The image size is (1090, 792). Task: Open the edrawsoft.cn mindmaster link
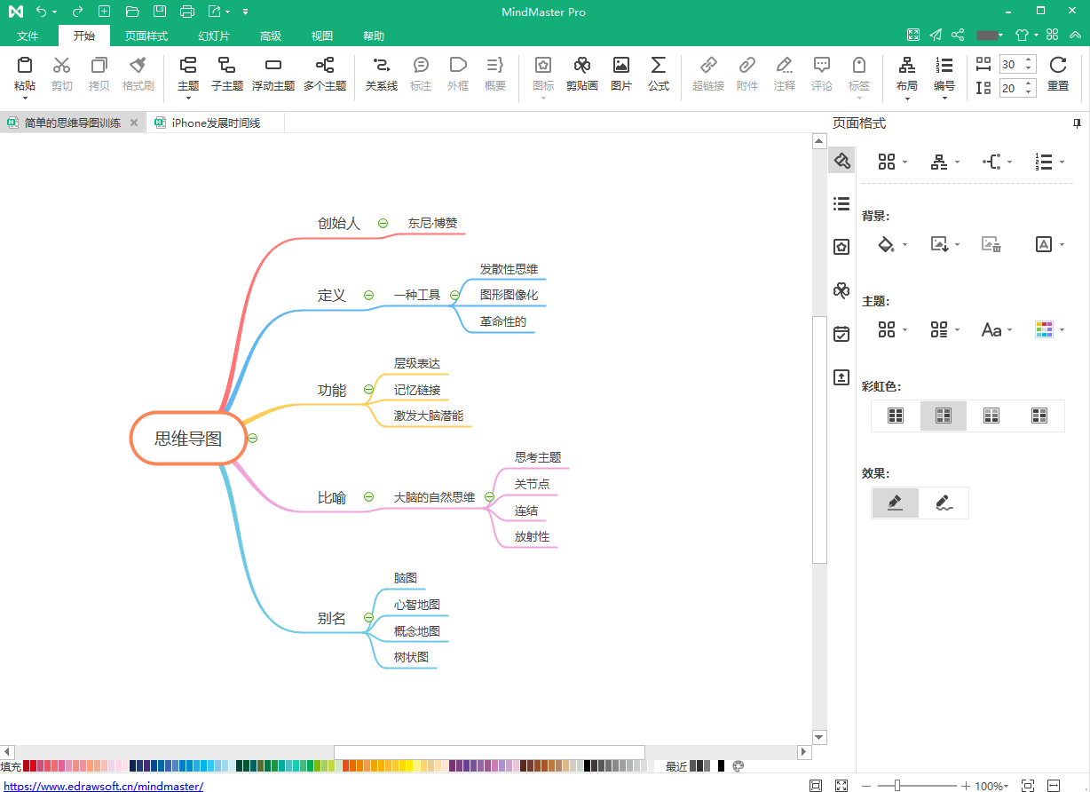[102, 786]
